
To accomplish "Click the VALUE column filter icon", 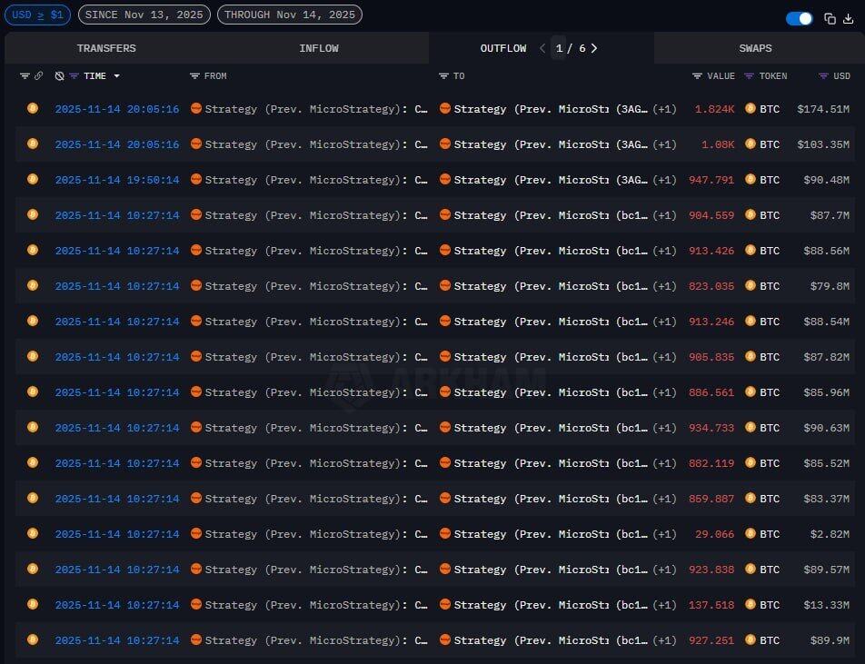I will pyautogui.click(x=697, y=76).
